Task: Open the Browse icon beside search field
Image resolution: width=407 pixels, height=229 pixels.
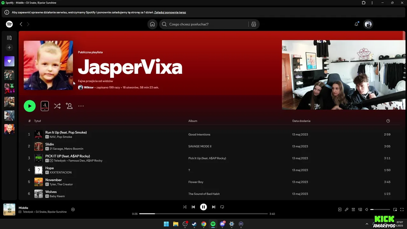Action: coord(254,24)
